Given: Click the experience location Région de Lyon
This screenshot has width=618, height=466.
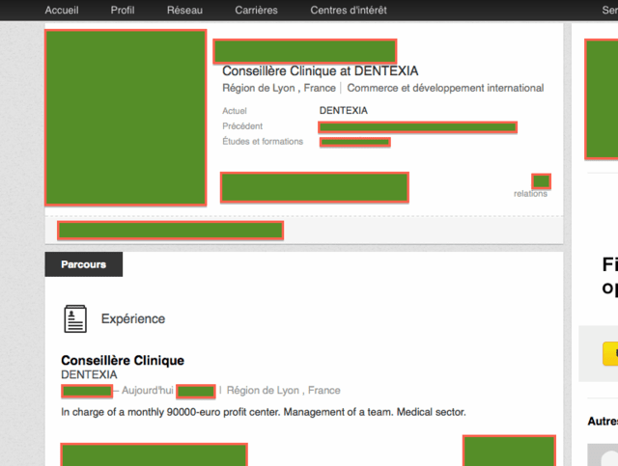Looking at the screenshot, I should (283, 391).
